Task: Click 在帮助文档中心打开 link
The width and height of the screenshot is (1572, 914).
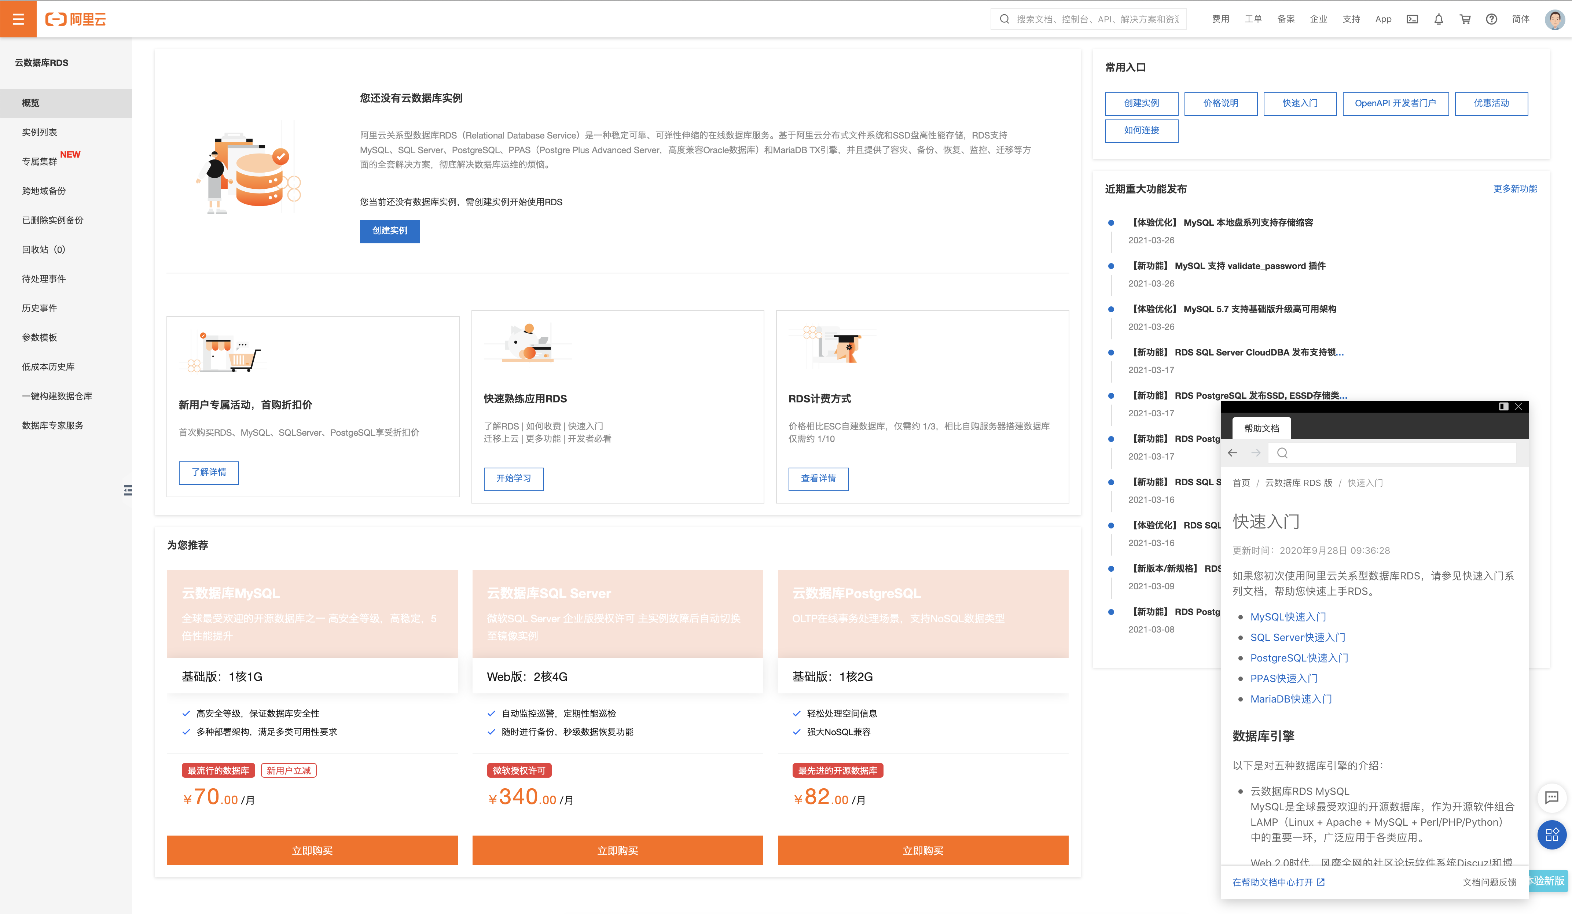Action: pyautogui.click(x=1278, y=882)
